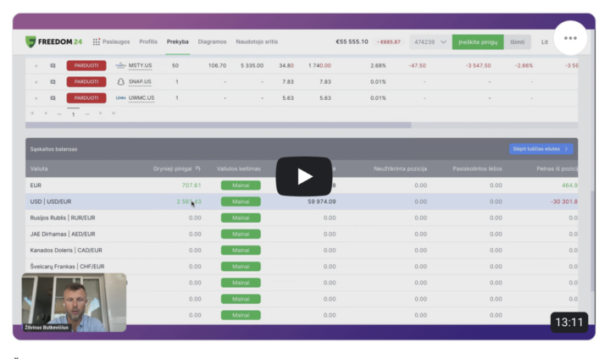Open the SNAP.US row comment icon
The height and width of the screenshot is (359, 610).
[x=53, y=82]
